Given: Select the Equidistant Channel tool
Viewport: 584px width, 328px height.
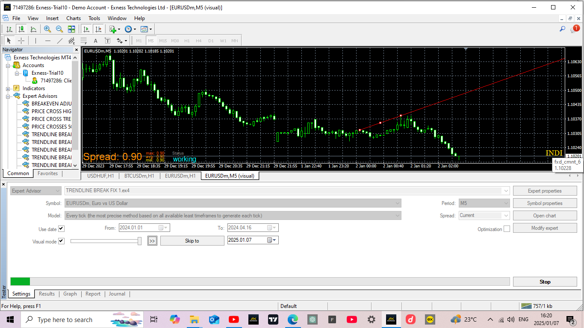Looking at the screenshot, I should (x=71, y=41).
